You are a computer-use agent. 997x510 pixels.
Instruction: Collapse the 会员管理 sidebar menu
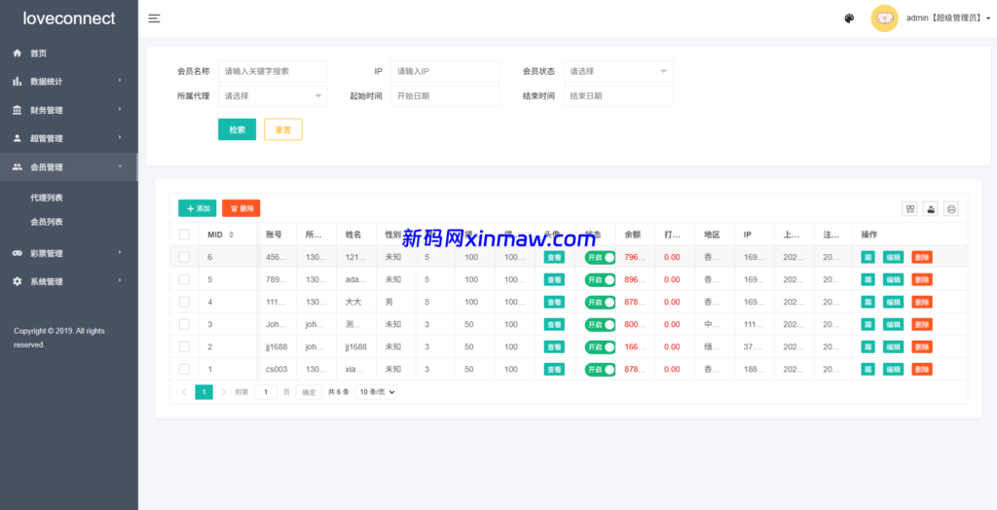[x=69, y=167]
